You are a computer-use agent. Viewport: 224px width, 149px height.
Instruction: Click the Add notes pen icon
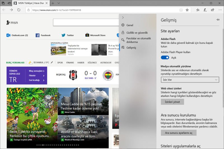coord(205,10)
